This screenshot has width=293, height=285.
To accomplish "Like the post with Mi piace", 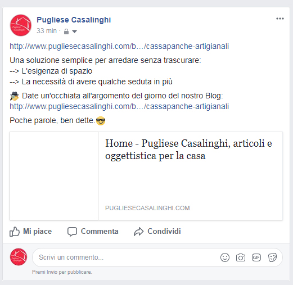I will coord(31,232).
